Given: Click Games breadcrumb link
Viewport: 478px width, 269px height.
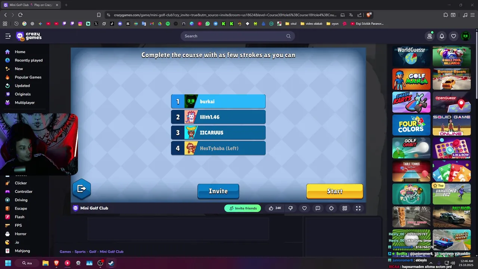Looking at the screenshot, I should [65, 252].
